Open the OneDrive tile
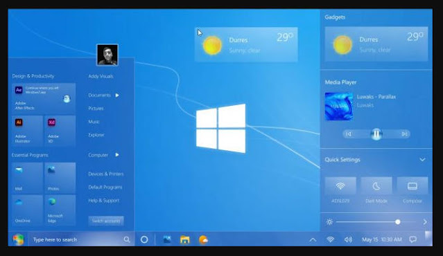The width and height of the screenshot is (443, 256). (28, 210)
